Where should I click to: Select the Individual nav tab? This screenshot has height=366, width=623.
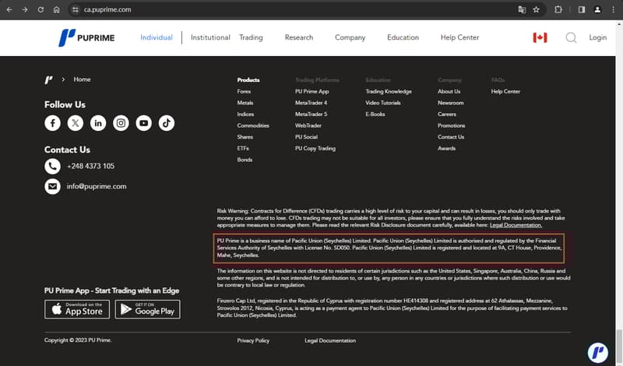pos(157,37)
